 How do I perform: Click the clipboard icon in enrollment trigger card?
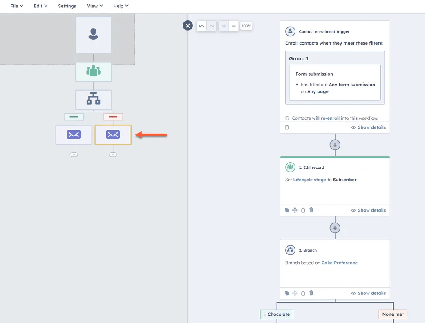coord(287,127)
